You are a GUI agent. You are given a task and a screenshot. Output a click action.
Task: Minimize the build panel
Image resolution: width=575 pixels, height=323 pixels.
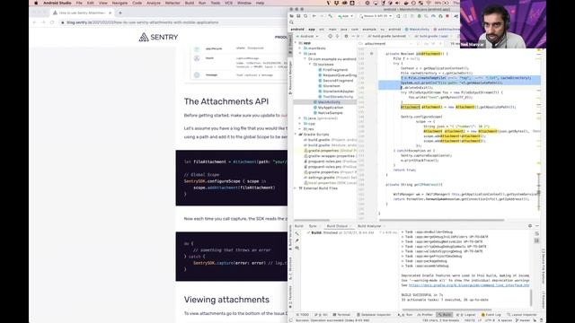[537, 226]
